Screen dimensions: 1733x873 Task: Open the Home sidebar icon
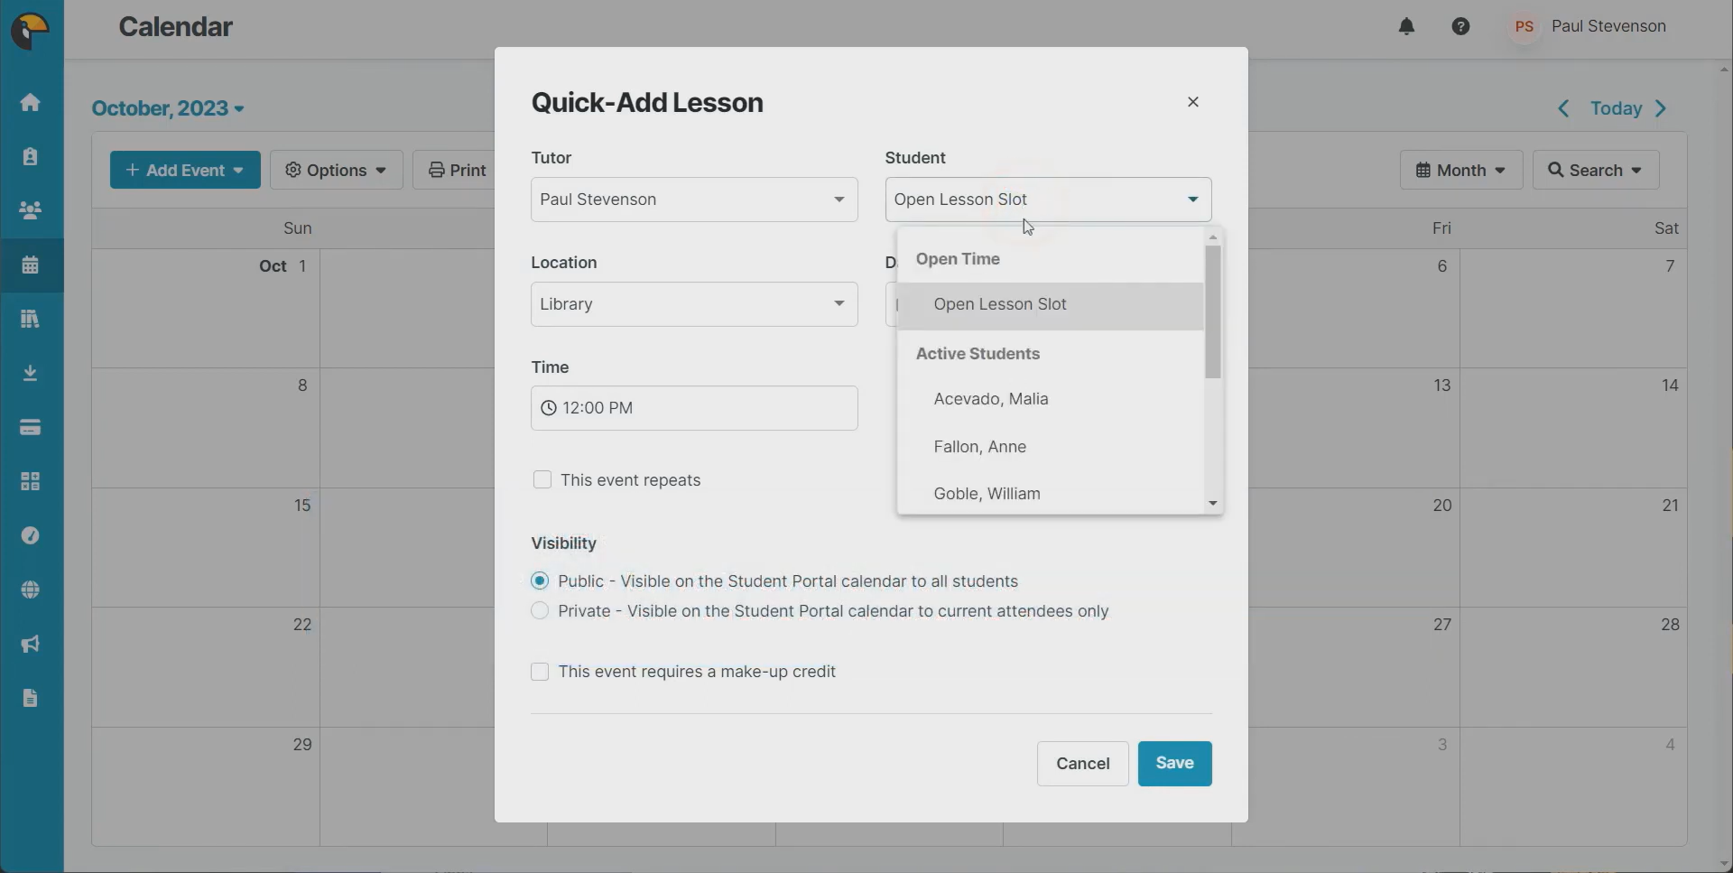coord(31,102)
